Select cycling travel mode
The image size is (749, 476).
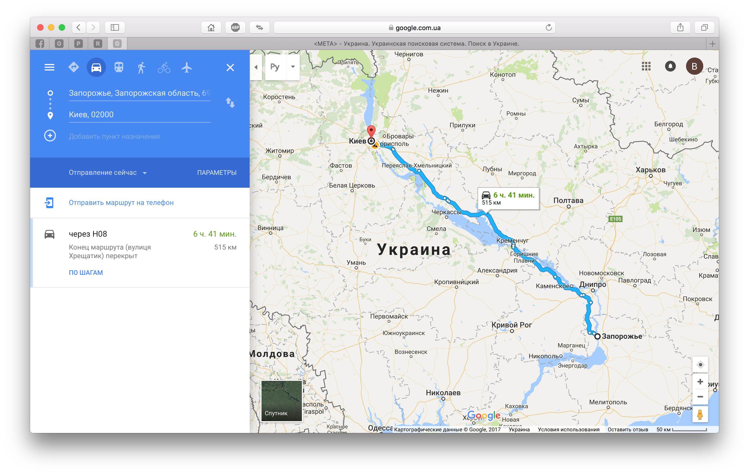tap(164, 67)
